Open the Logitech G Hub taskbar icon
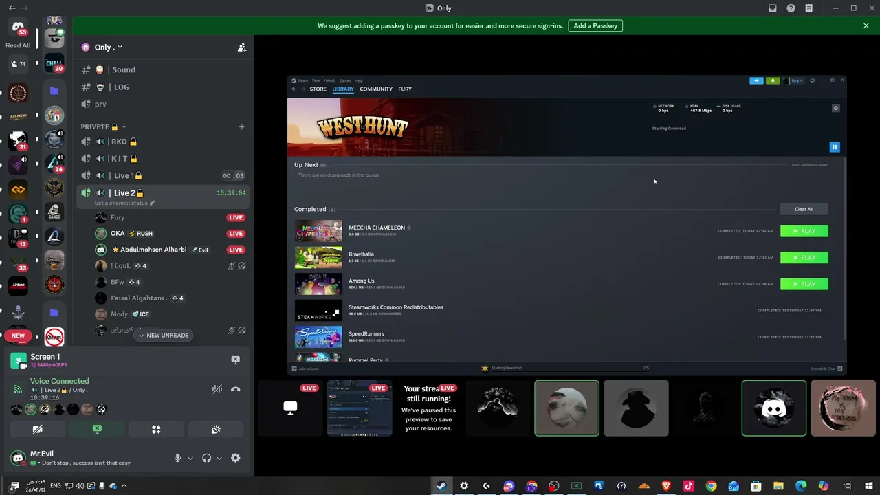This screenshot has width=880, height=495. (x=486, y=486)
